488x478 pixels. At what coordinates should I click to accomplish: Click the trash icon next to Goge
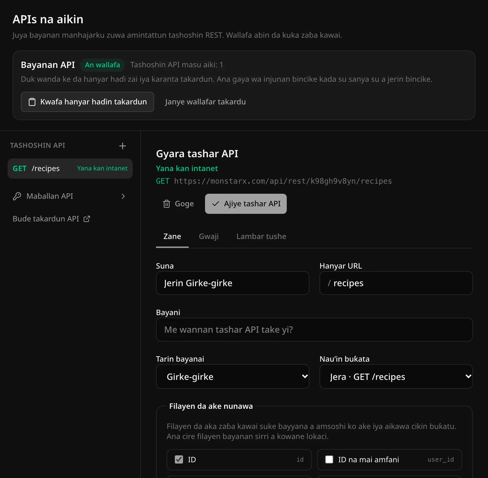click(x=167, y=204)
